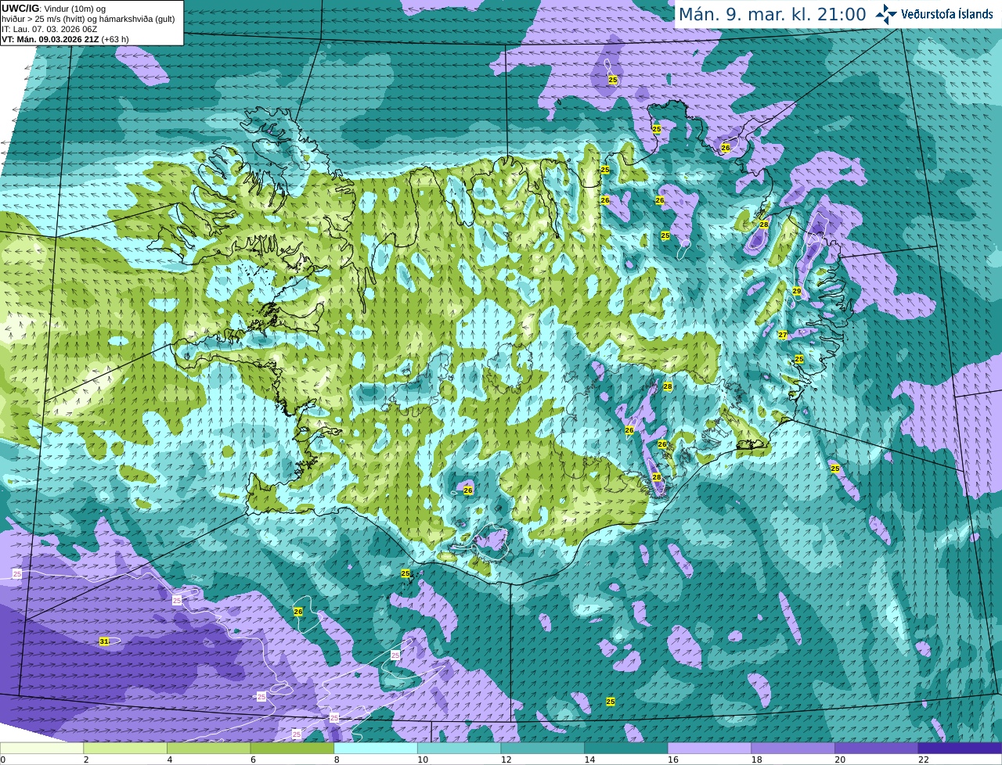Click the scale number 16
1002x765 pixels.
[x=673, y=760]
